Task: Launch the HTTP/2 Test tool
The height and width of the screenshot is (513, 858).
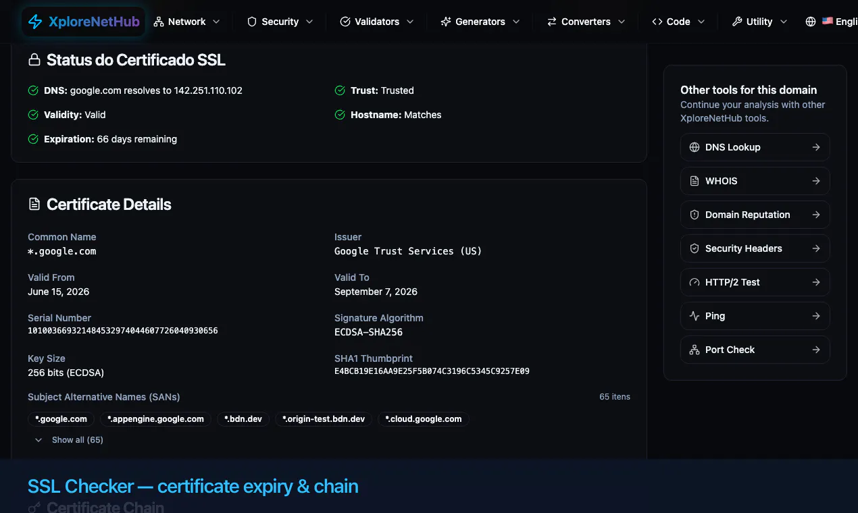Action: pos(755,282)
